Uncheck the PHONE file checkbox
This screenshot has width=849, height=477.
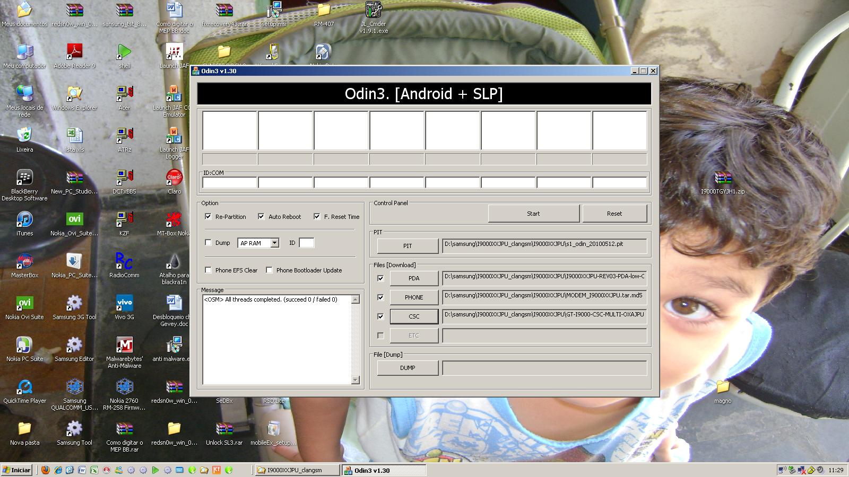[380, 297]
